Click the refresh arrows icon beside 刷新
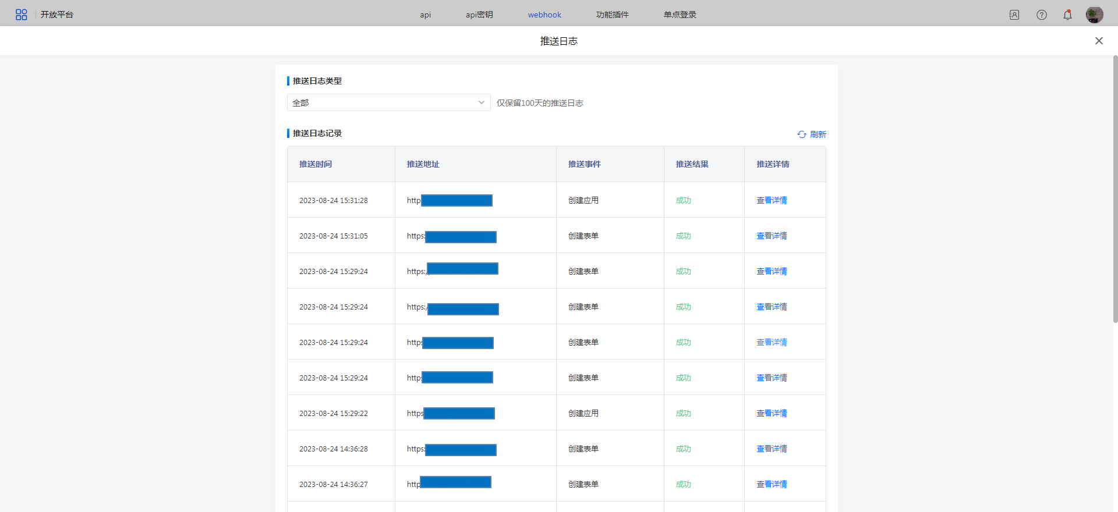The image size is (1118, 512). 802,134
